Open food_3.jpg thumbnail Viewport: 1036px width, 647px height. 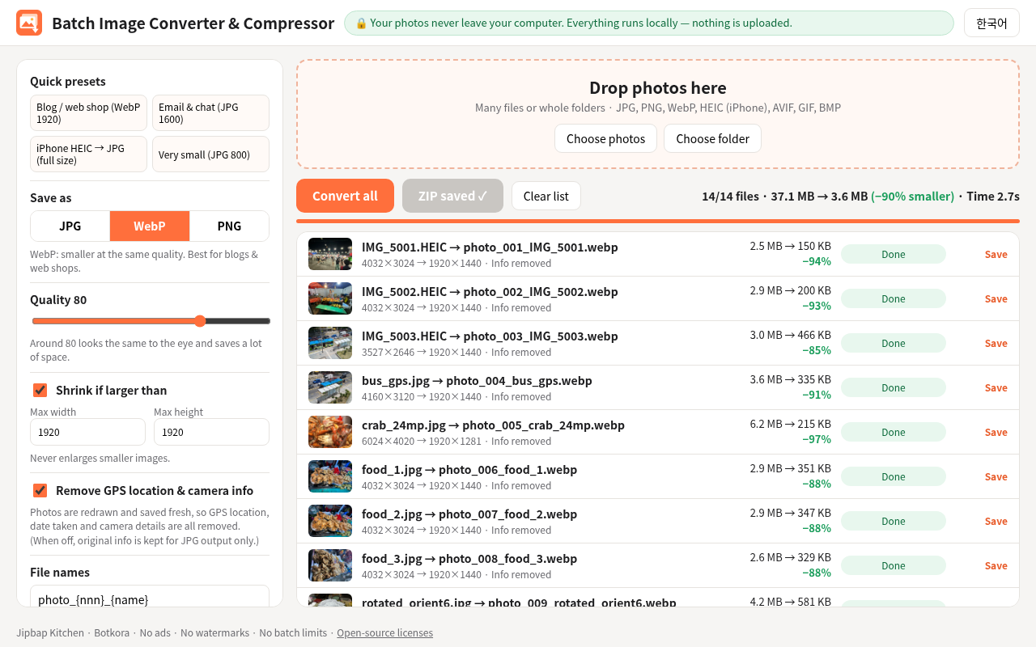[x=330, y=565]
